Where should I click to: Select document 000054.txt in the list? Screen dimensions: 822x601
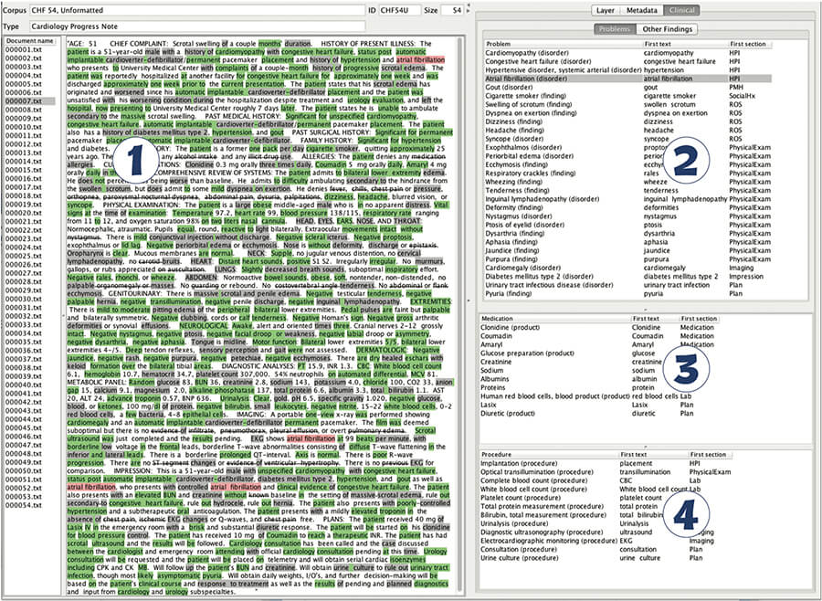(x=30, y=506)
